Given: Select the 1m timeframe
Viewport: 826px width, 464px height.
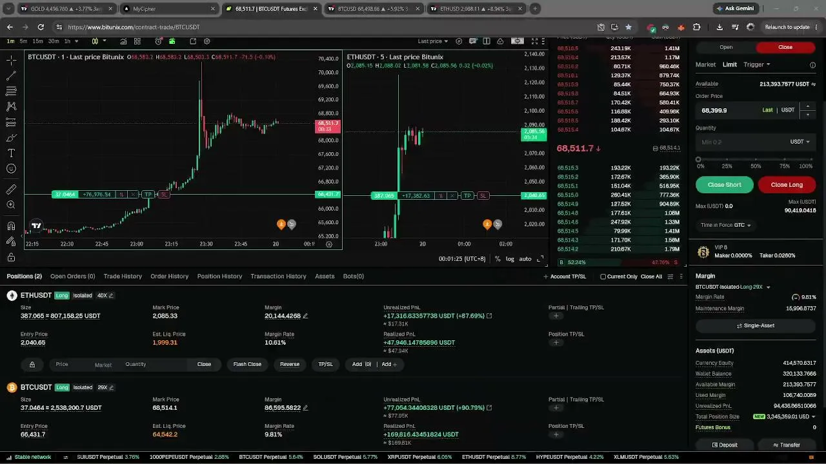Looking at the screenshot, I should pos(10,41).
